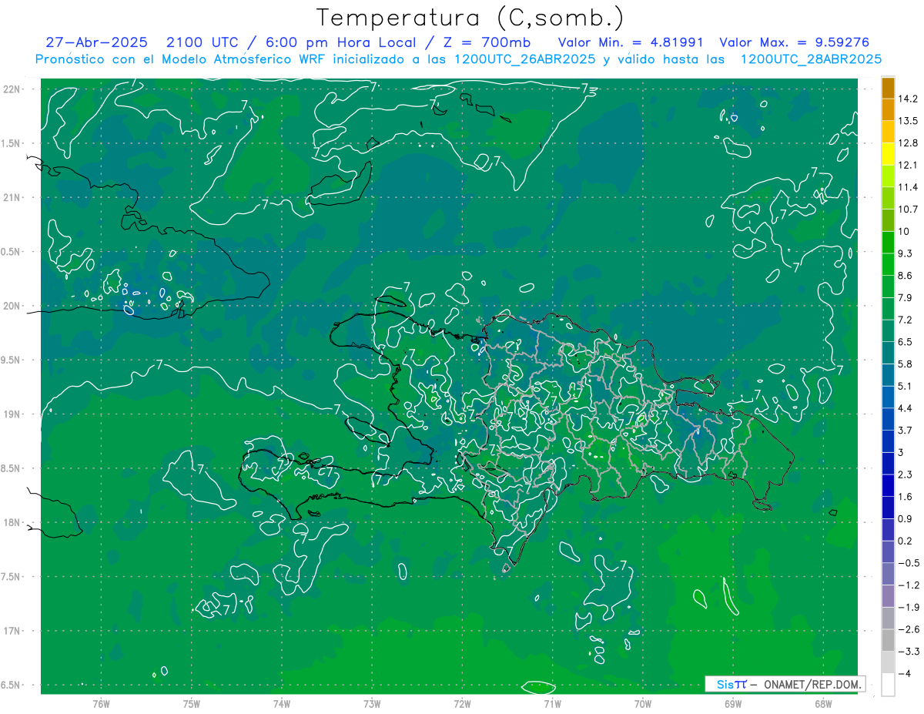This screenshot has width=924, height=714.
Task: Click the legend value "14.2"
Action: (x=909, y=99)
